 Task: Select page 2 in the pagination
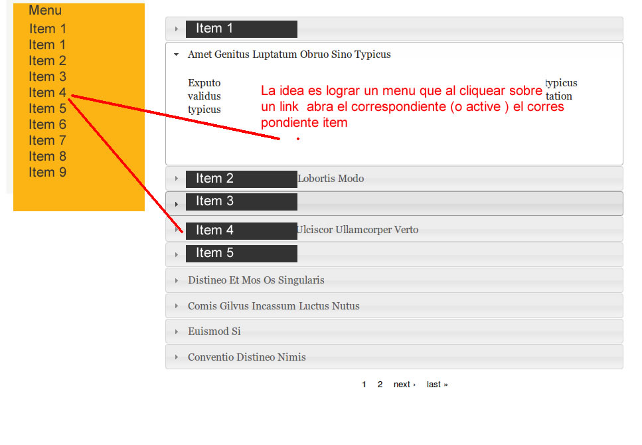(x=380, y=384)
